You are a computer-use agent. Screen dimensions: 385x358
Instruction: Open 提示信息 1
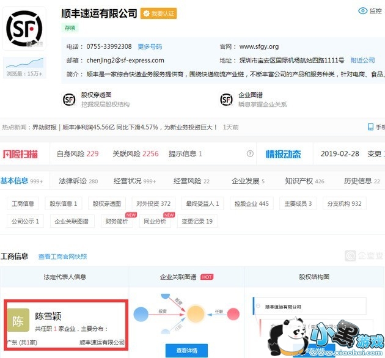coord(185,154)
